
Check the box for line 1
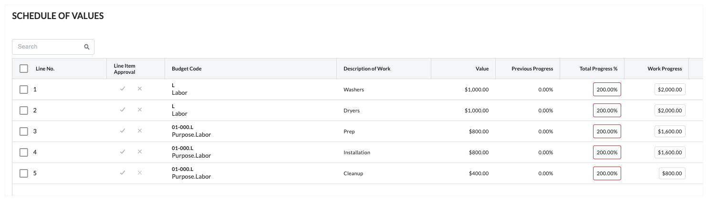[24, 90]
